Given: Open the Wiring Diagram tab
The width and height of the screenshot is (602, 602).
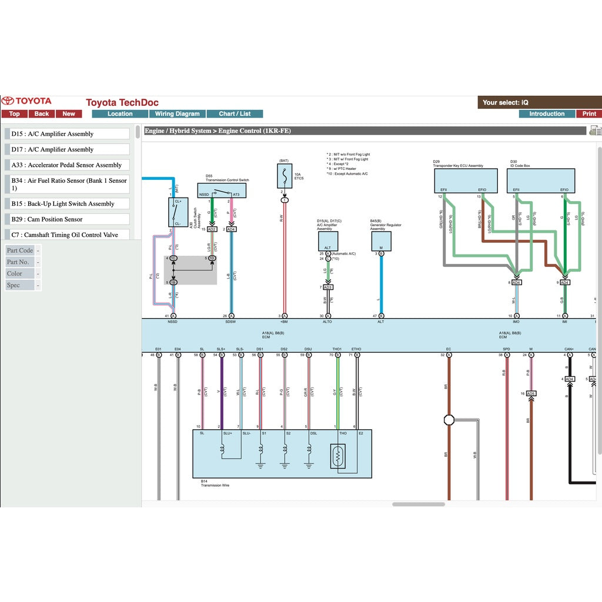Looking at the screenshot, I should 177,114.
